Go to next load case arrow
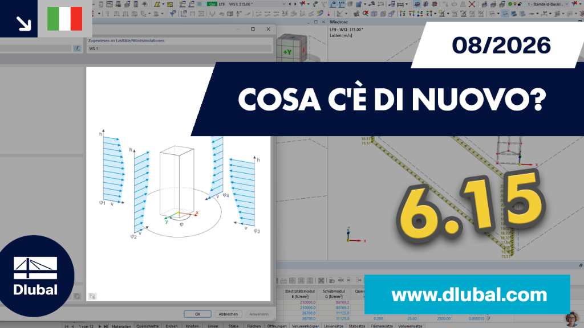This screenshot has width=584, height=328. pyautogui.click(x=295, y=4)
